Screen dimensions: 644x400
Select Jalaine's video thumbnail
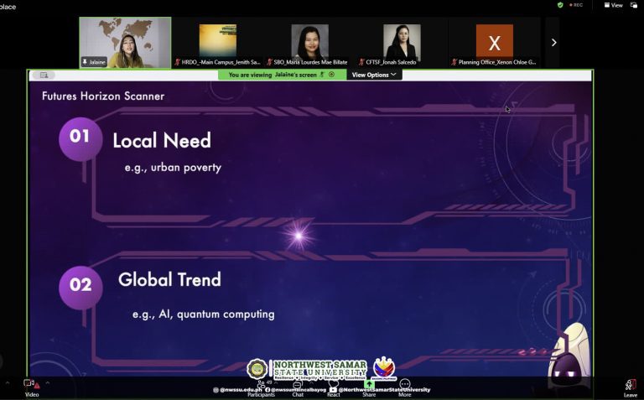125,42
